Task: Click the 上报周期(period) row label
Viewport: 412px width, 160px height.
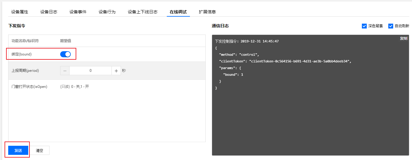Action: [x=25, y=71]
